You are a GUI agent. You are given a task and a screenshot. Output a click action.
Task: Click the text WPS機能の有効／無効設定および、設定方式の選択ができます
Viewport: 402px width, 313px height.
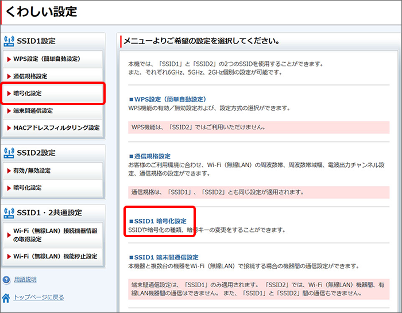point(209,108)
